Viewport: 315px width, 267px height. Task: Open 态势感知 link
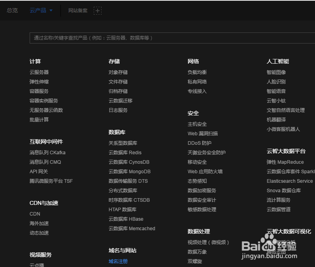point(197,181)
